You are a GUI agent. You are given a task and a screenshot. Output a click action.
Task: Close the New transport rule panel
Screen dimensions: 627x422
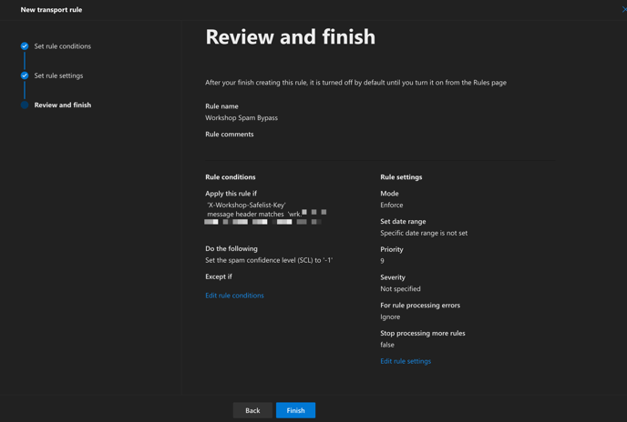[623, 9]
